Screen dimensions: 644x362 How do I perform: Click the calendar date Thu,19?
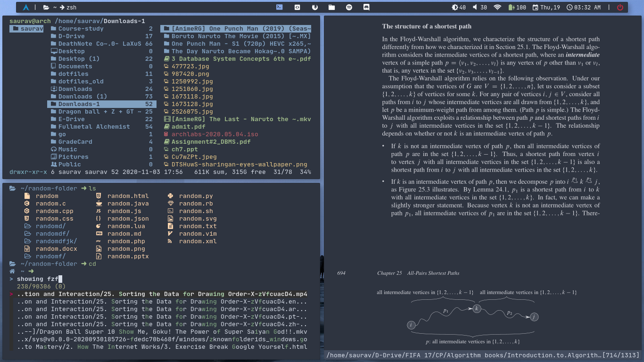[x=546, y=7]
